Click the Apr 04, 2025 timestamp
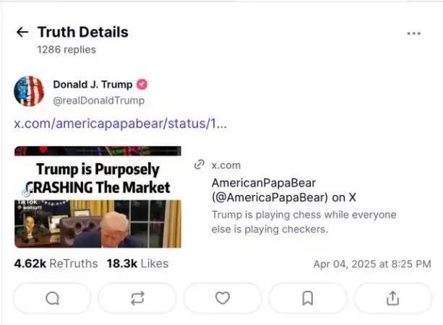This screenshot has height=325, width=443. click(371, 264)
